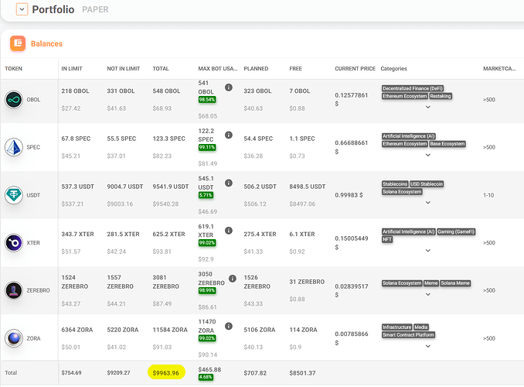Click the NFT category tag

(387, 239)
